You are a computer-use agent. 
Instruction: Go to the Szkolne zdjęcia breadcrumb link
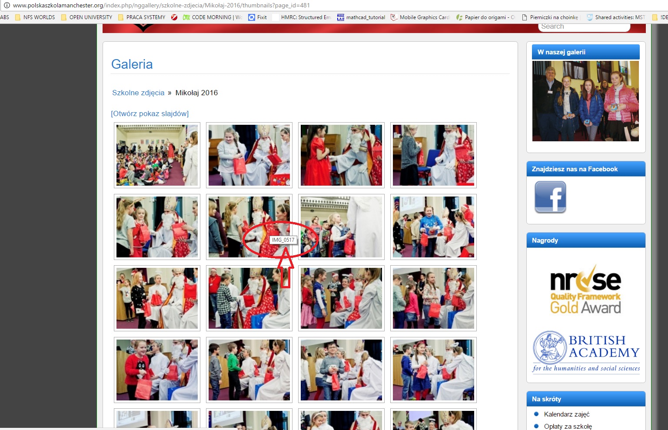tap(138, 93)
